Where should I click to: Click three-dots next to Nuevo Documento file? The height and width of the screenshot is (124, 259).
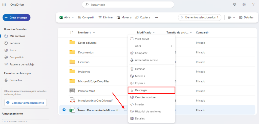[125, 110]
